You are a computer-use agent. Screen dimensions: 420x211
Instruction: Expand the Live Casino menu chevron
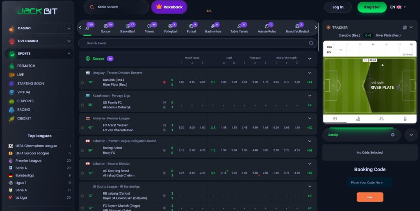(69, 41)
